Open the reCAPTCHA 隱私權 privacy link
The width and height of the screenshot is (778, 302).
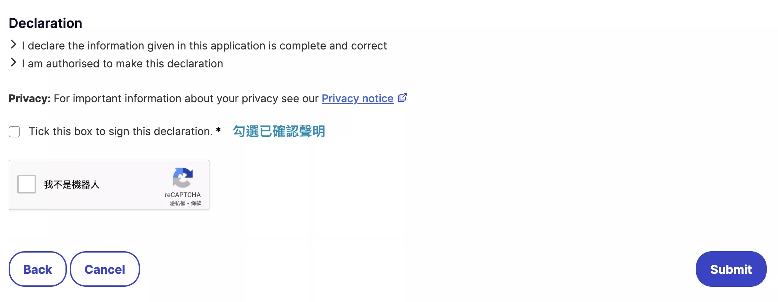pos(177,203)
